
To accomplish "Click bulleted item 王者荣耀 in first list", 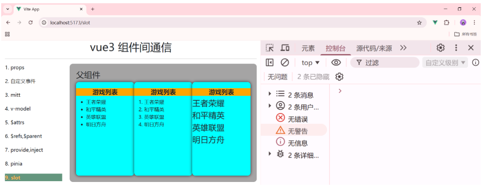I will 96,102.
